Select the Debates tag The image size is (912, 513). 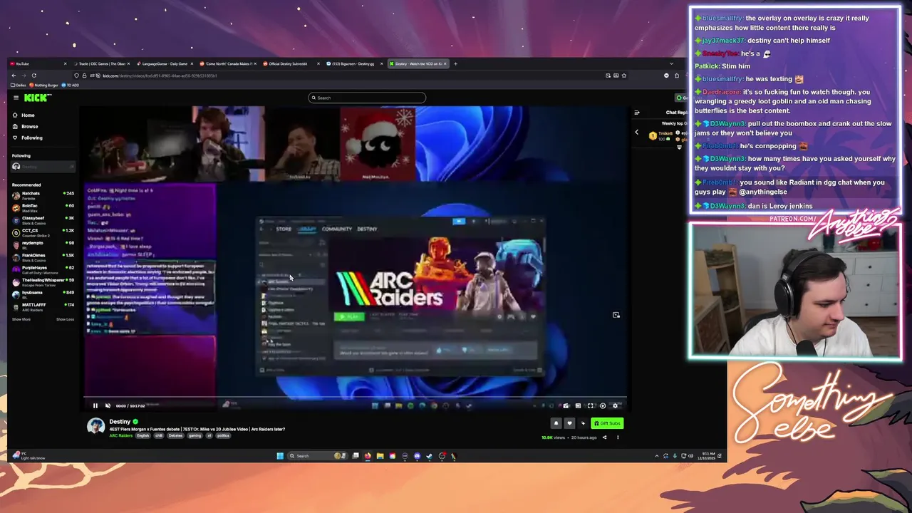click(175, 435)
